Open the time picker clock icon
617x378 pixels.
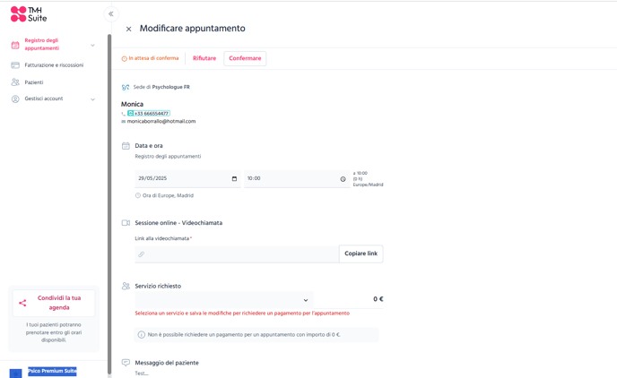pos(343,179)
